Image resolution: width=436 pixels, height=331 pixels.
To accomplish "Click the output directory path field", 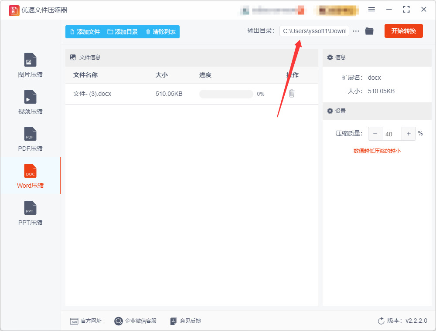I will pos(314,31).
